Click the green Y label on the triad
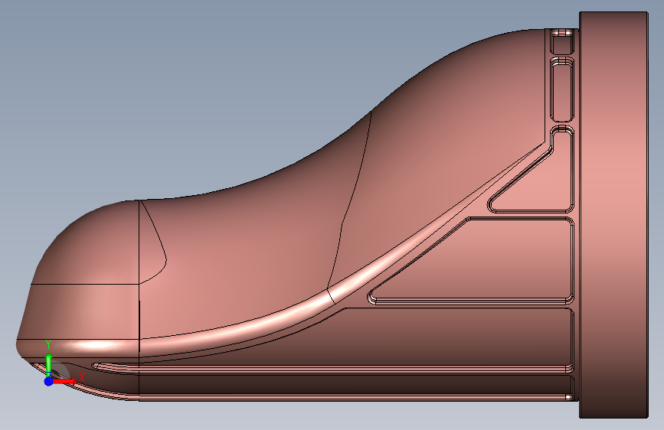Image resolution: width=664 pixels, height=430 pixels. [x=48, y=344]
